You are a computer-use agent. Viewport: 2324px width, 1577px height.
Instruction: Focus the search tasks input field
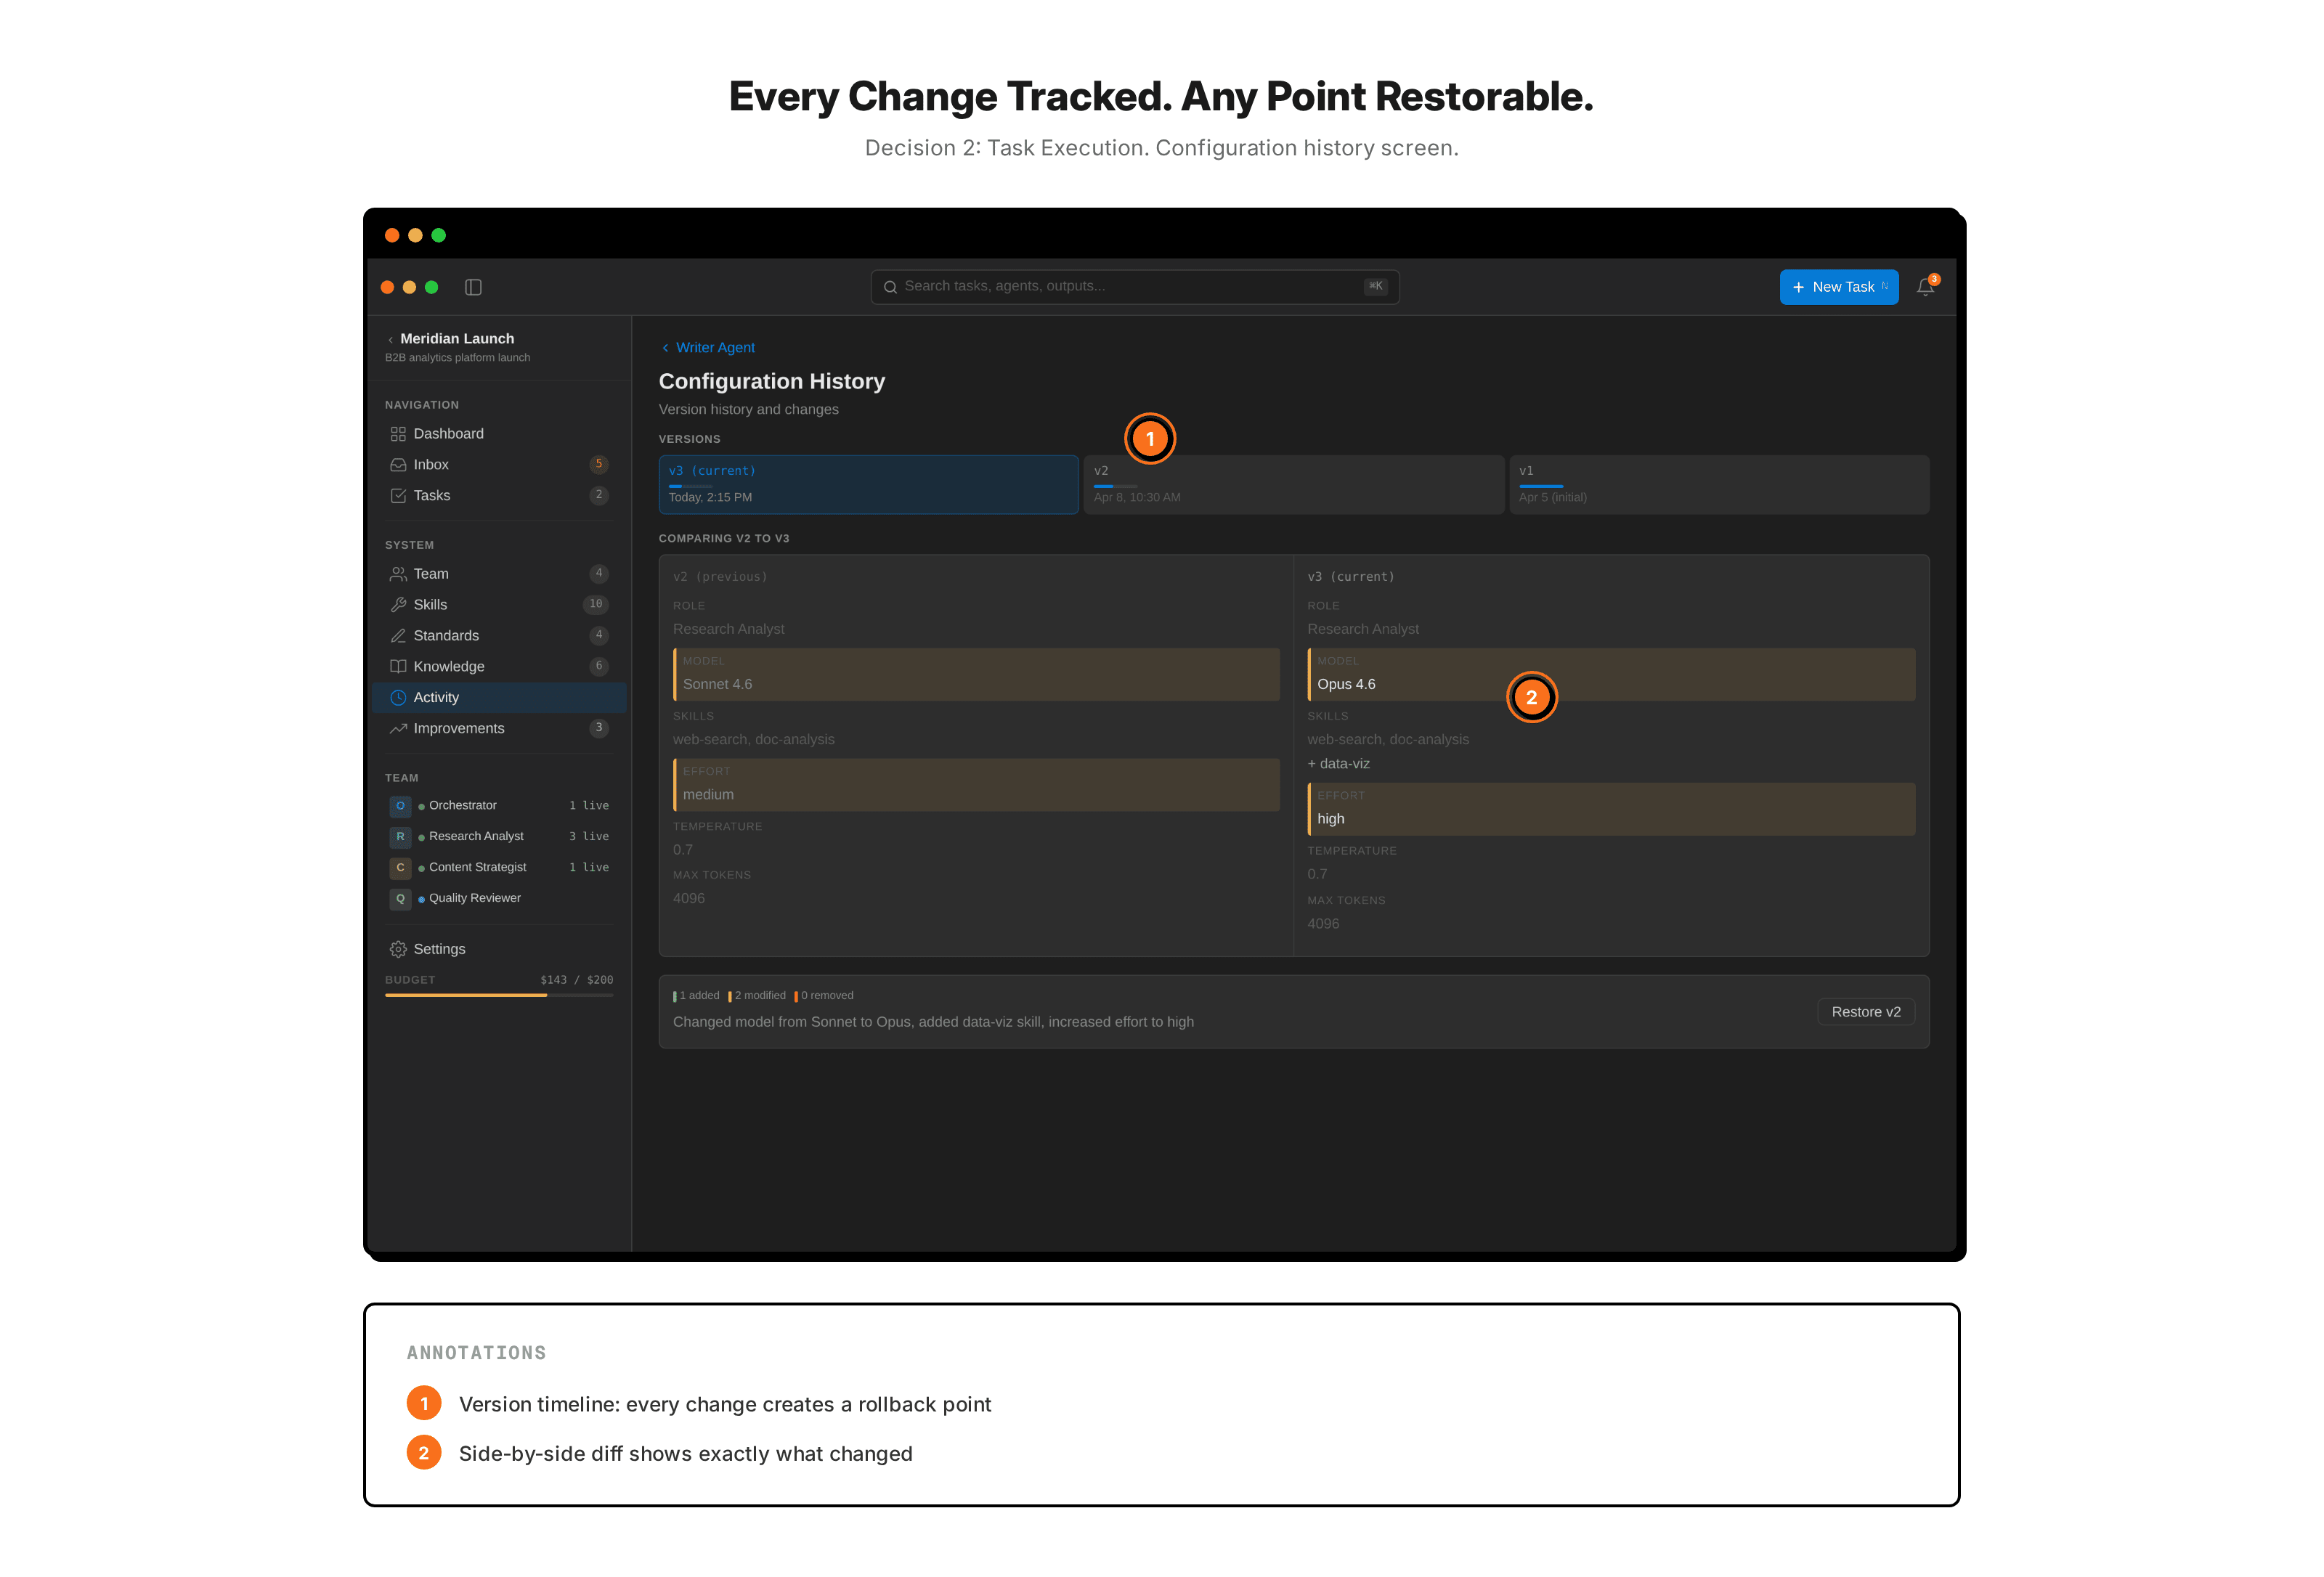(x=1134, y=287)
